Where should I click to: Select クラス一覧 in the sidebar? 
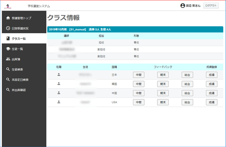24,39
